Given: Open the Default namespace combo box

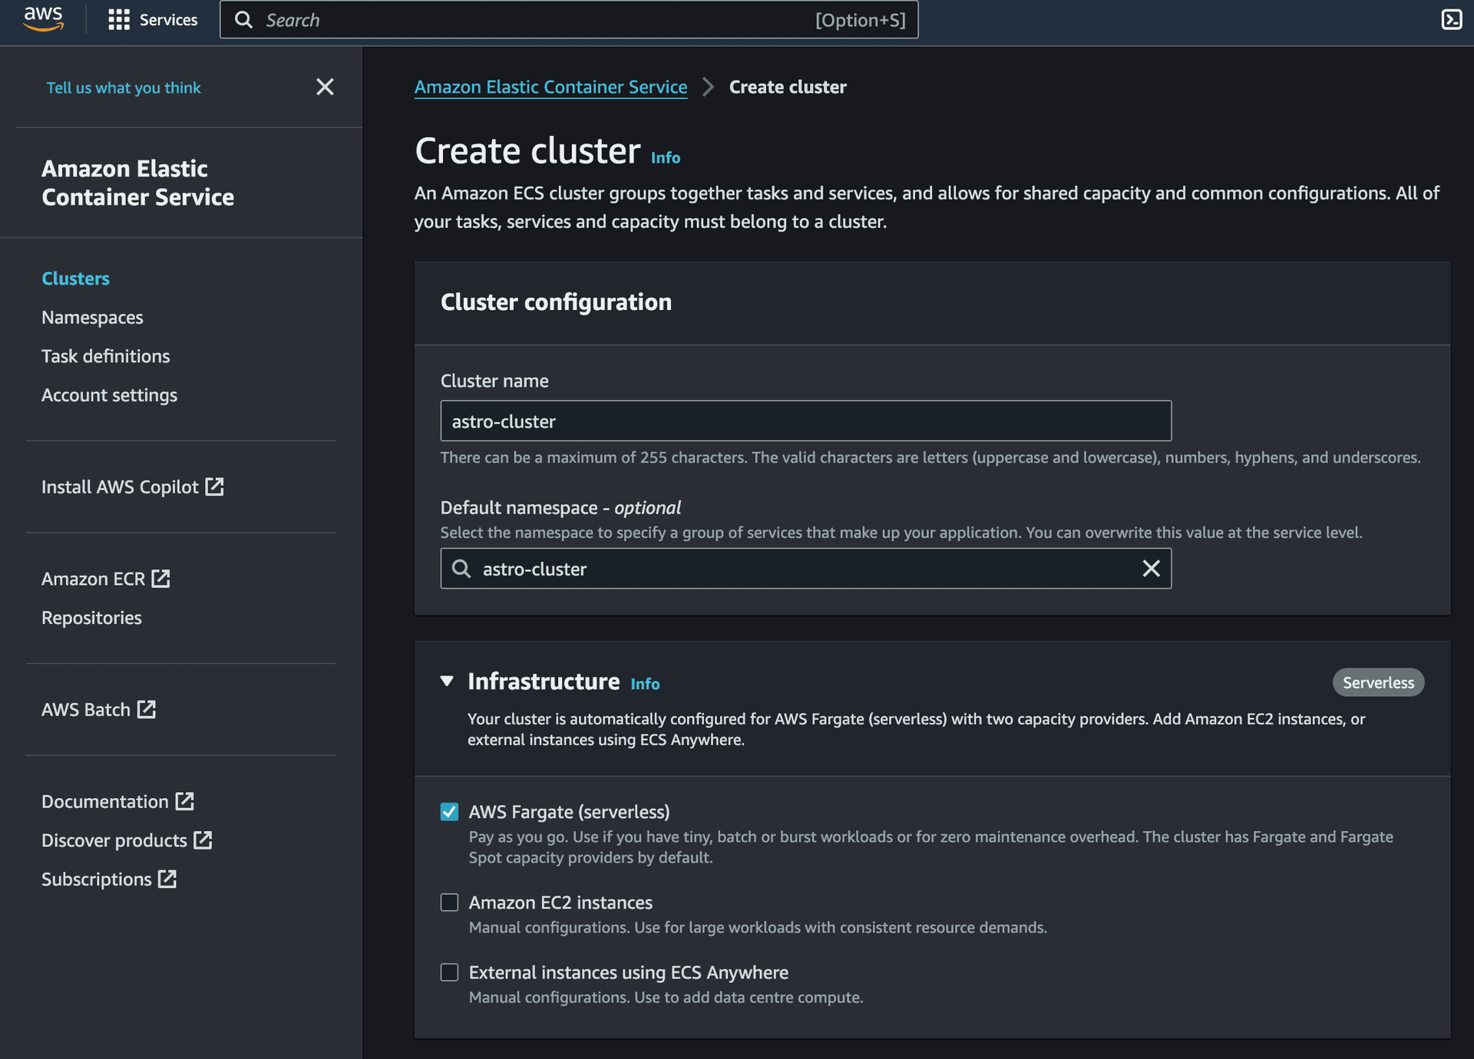Looking at the screenshot, I should pyautogui.click(x=805, y=569).
